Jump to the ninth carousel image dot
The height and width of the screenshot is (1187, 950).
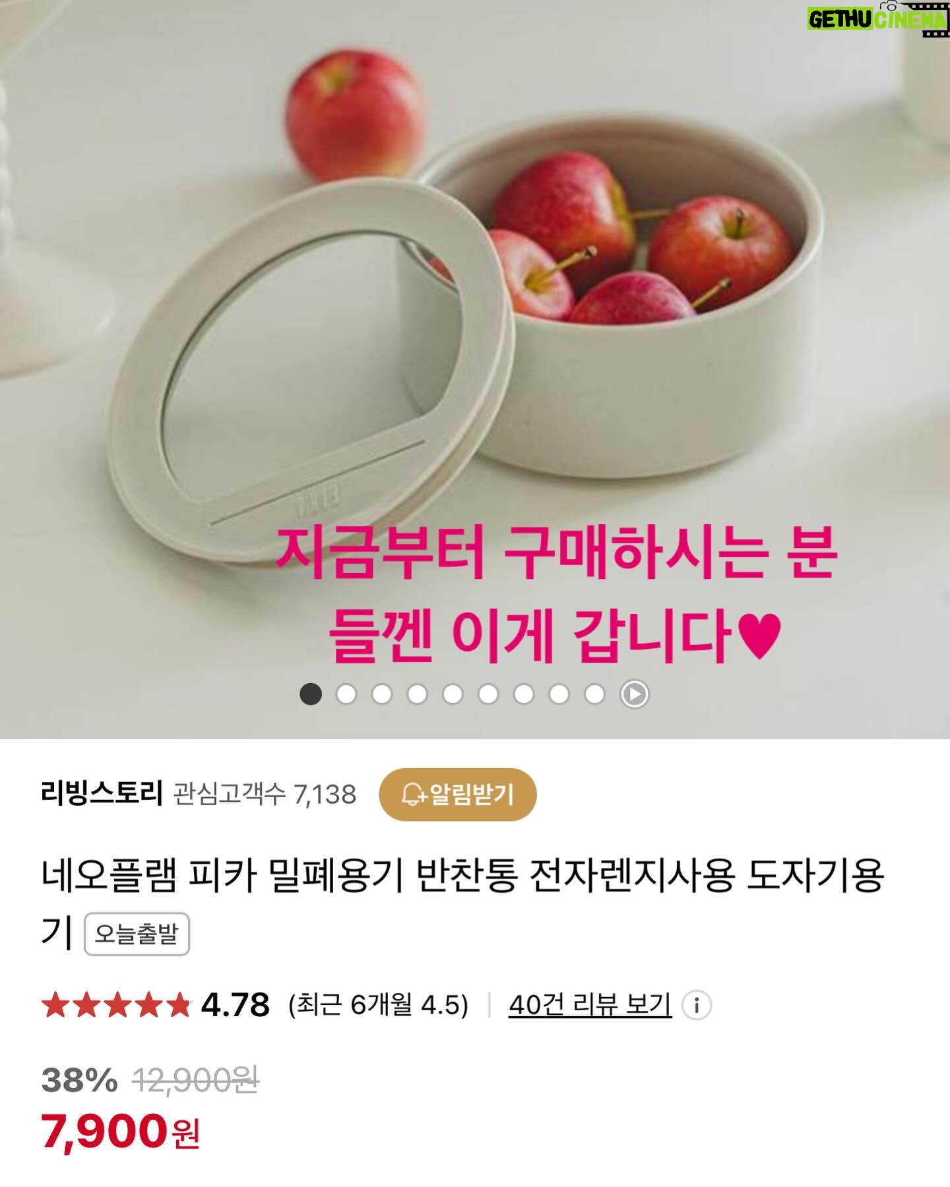(x=594, y=694)
